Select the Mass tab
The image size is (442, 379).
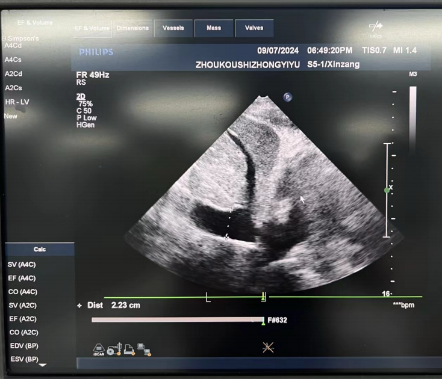point(214,28)
